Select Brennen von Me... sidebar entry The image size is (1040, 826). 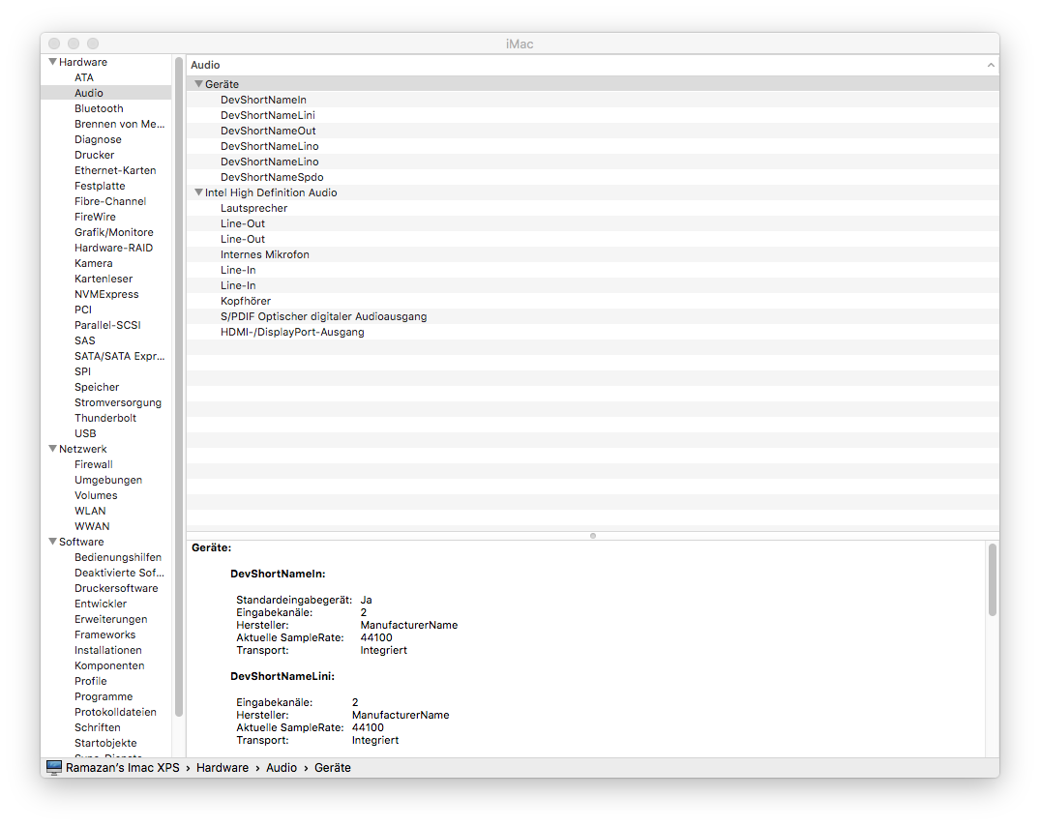(119, 124)
